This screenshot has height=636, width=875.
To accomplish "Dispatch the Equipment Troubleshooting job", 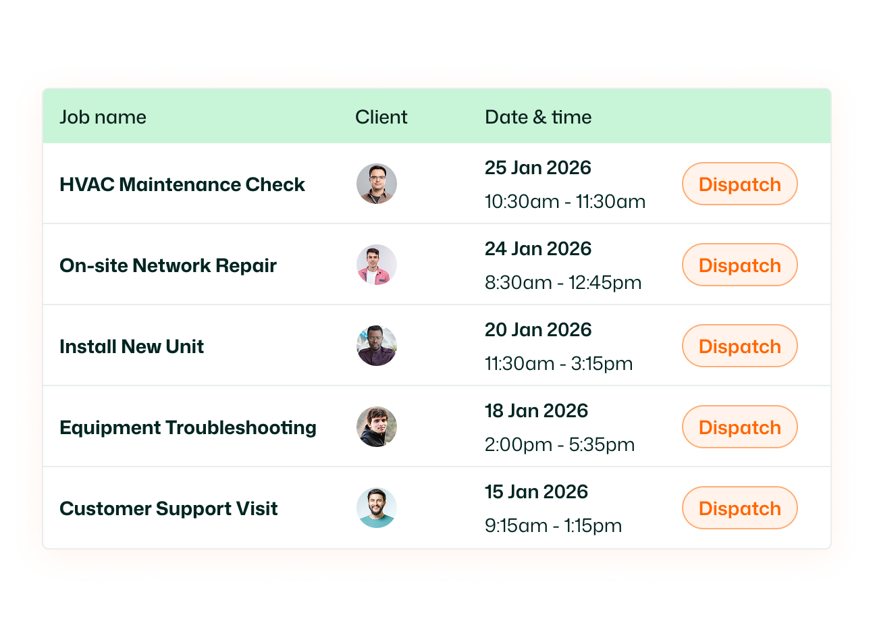I will [x=739, y=427].
